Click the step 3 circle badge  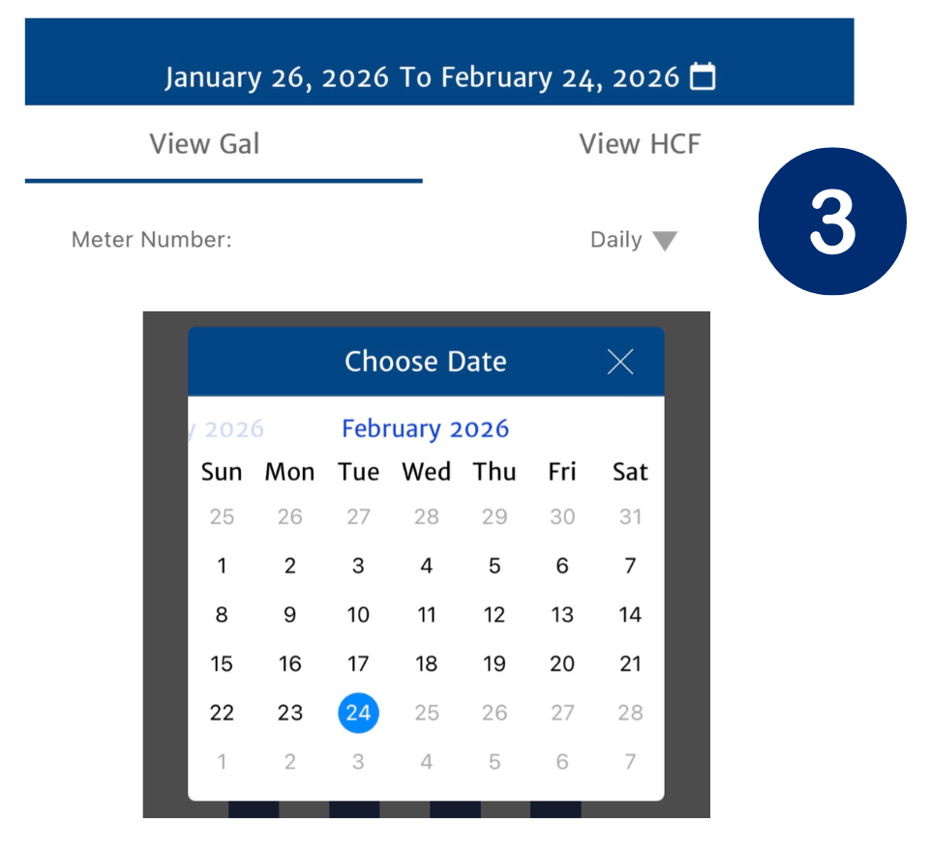832,221
